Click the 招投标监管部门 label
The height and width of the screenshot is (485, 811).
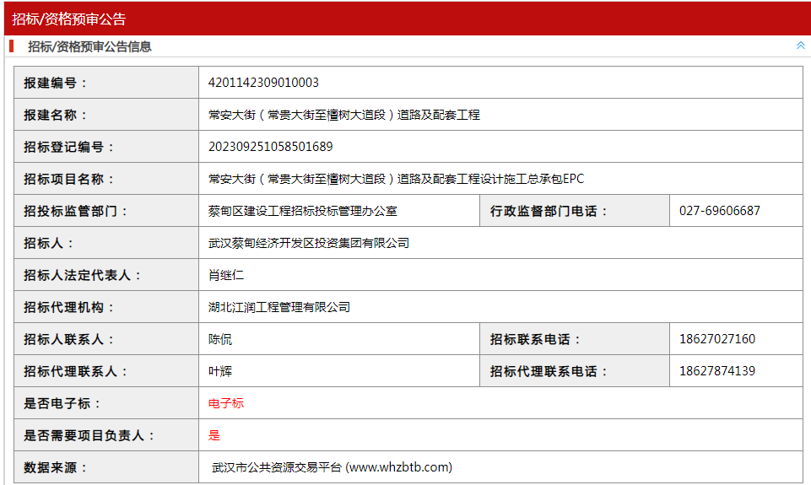tap(75, 211)
